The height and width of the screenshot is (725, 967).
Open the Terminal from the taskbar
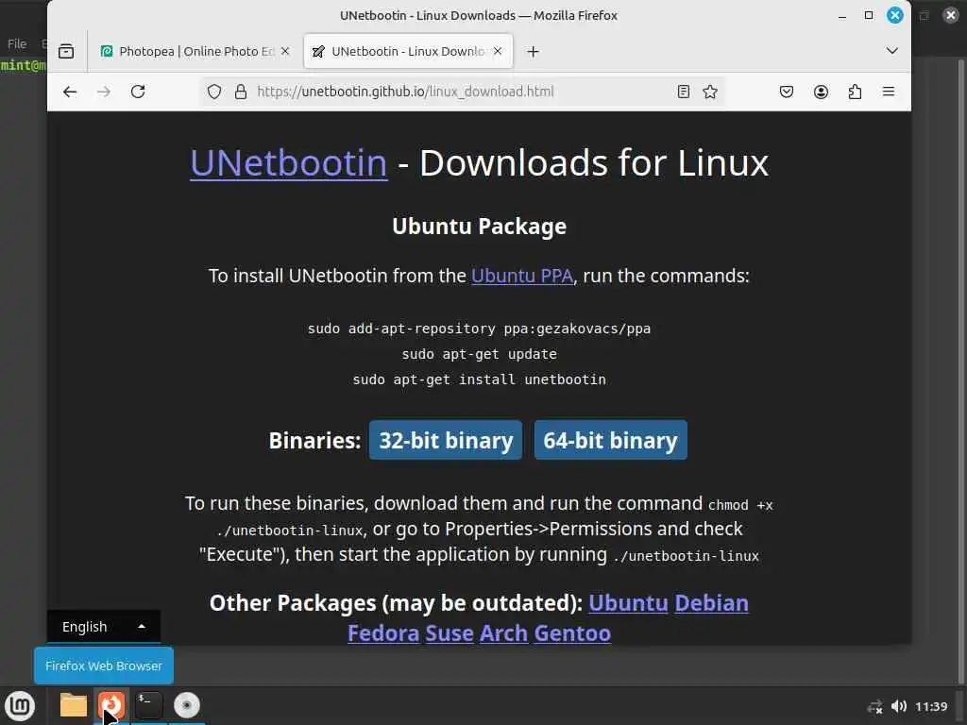148,705
